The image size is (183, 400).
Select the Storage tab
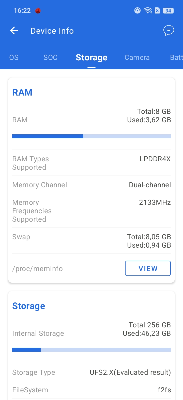(x=91, y=58)
